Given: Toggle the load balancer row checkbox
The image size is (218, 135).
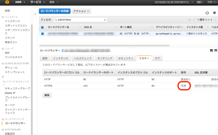Looking at the screenshot, I should point(42,34).
